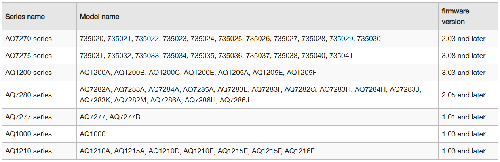
Task: Click the model list starting with AQ7282A
Action: [x=250, y=95]
